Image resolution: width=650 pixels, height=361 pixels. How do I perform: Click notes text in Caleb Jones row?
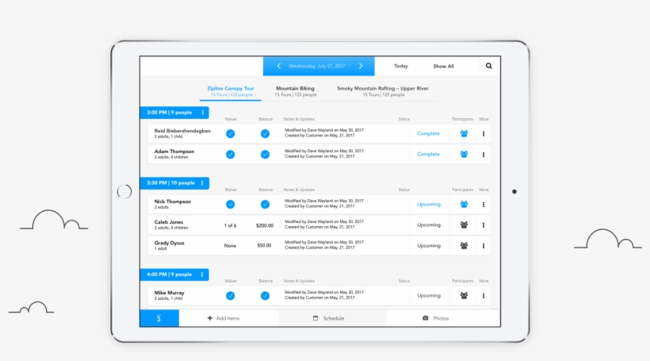click(324, 225)
